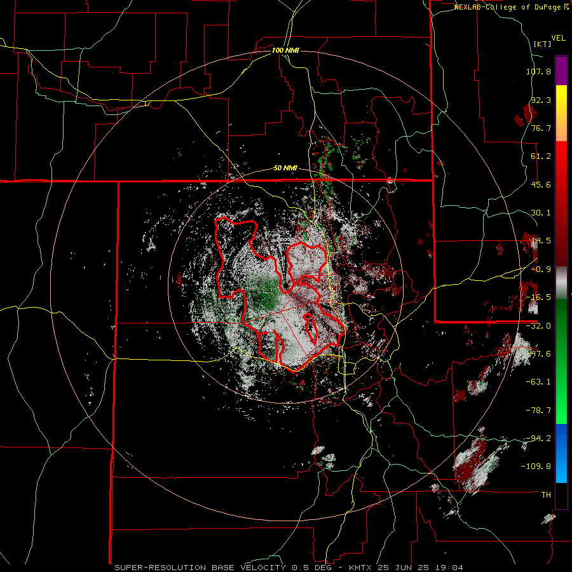Click the -109.8 velocity scale value
The height and width of the screenshot is (572, 572).
click(536, 466)
